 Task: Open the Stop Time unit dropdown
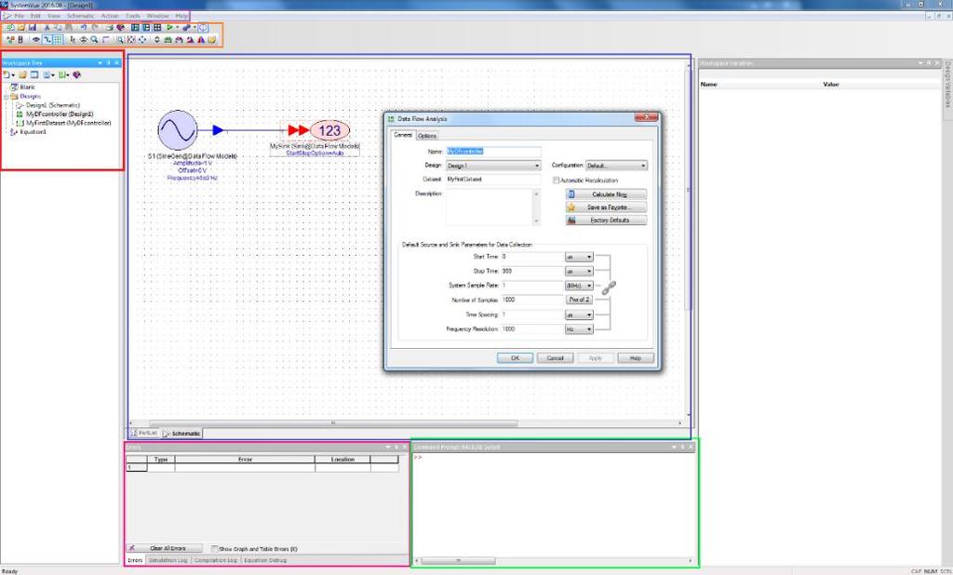(x=579, y=271)
